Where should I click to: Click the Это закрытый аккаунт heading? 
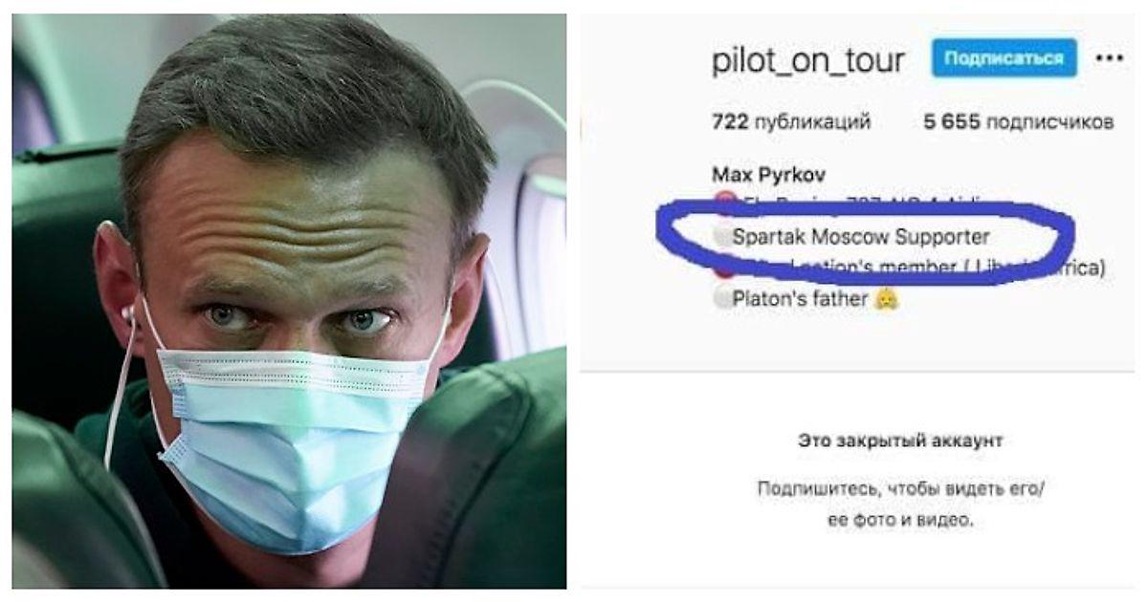900,441
